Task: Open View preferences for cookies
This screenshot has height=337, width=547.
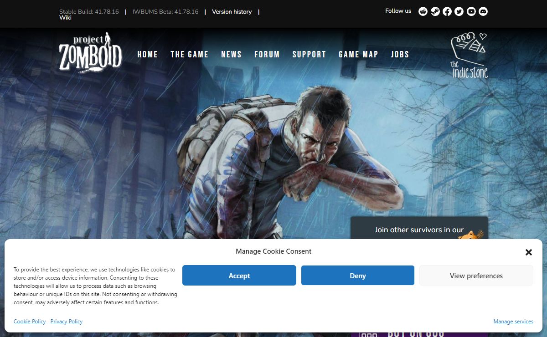Action: coord(476,276)
